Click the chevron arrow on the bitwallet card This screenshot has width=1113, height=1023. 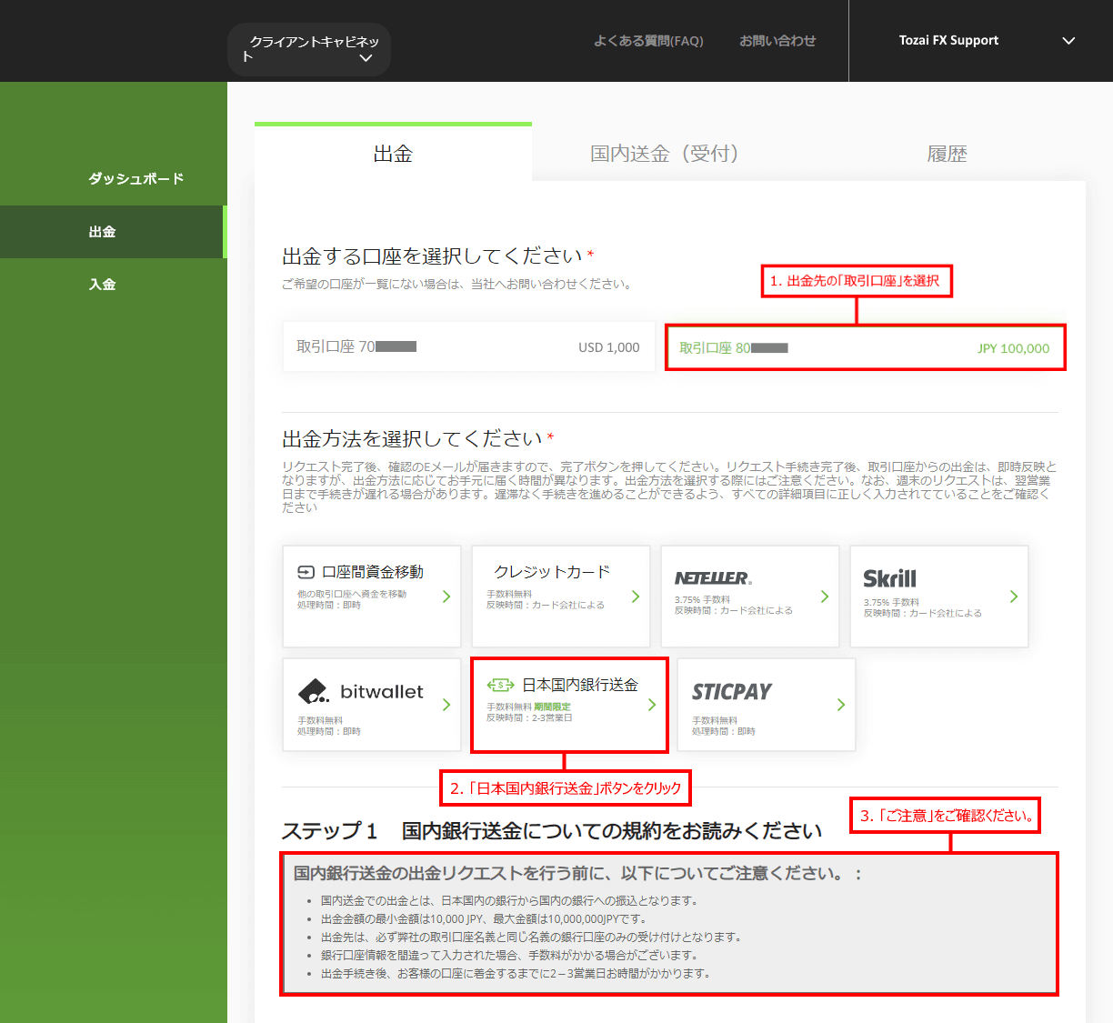(x=446, y=705)
